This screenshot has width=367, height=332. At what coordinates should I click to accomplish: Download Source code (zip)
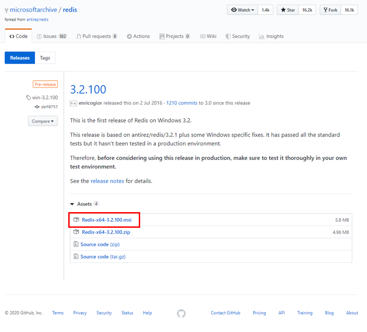[100, 244]
